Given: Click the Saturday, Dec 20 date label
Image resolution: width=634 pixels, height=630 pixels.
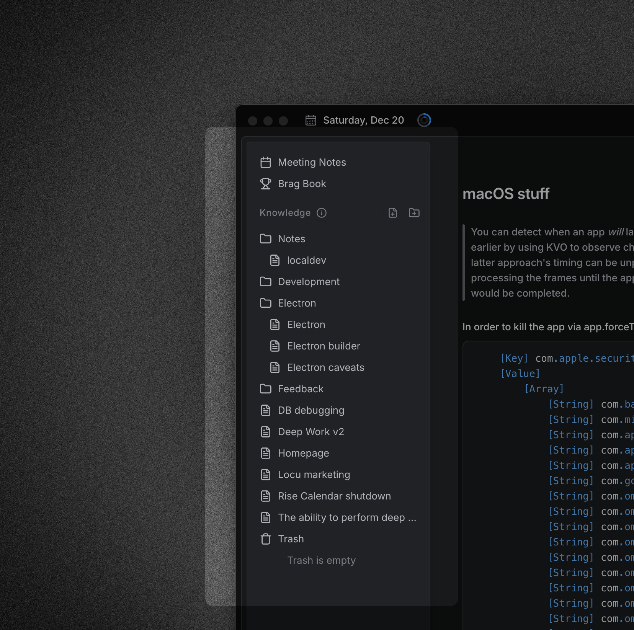Looking at the screenshot, I should point(363,120).
